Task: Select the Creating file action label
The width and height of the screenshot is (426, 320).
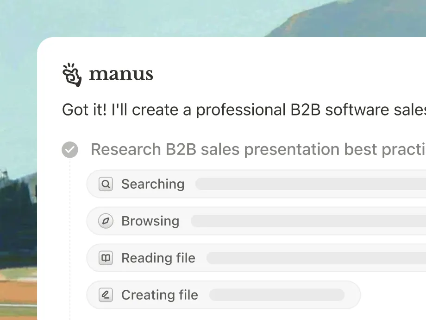Action: tap(160, 295)
